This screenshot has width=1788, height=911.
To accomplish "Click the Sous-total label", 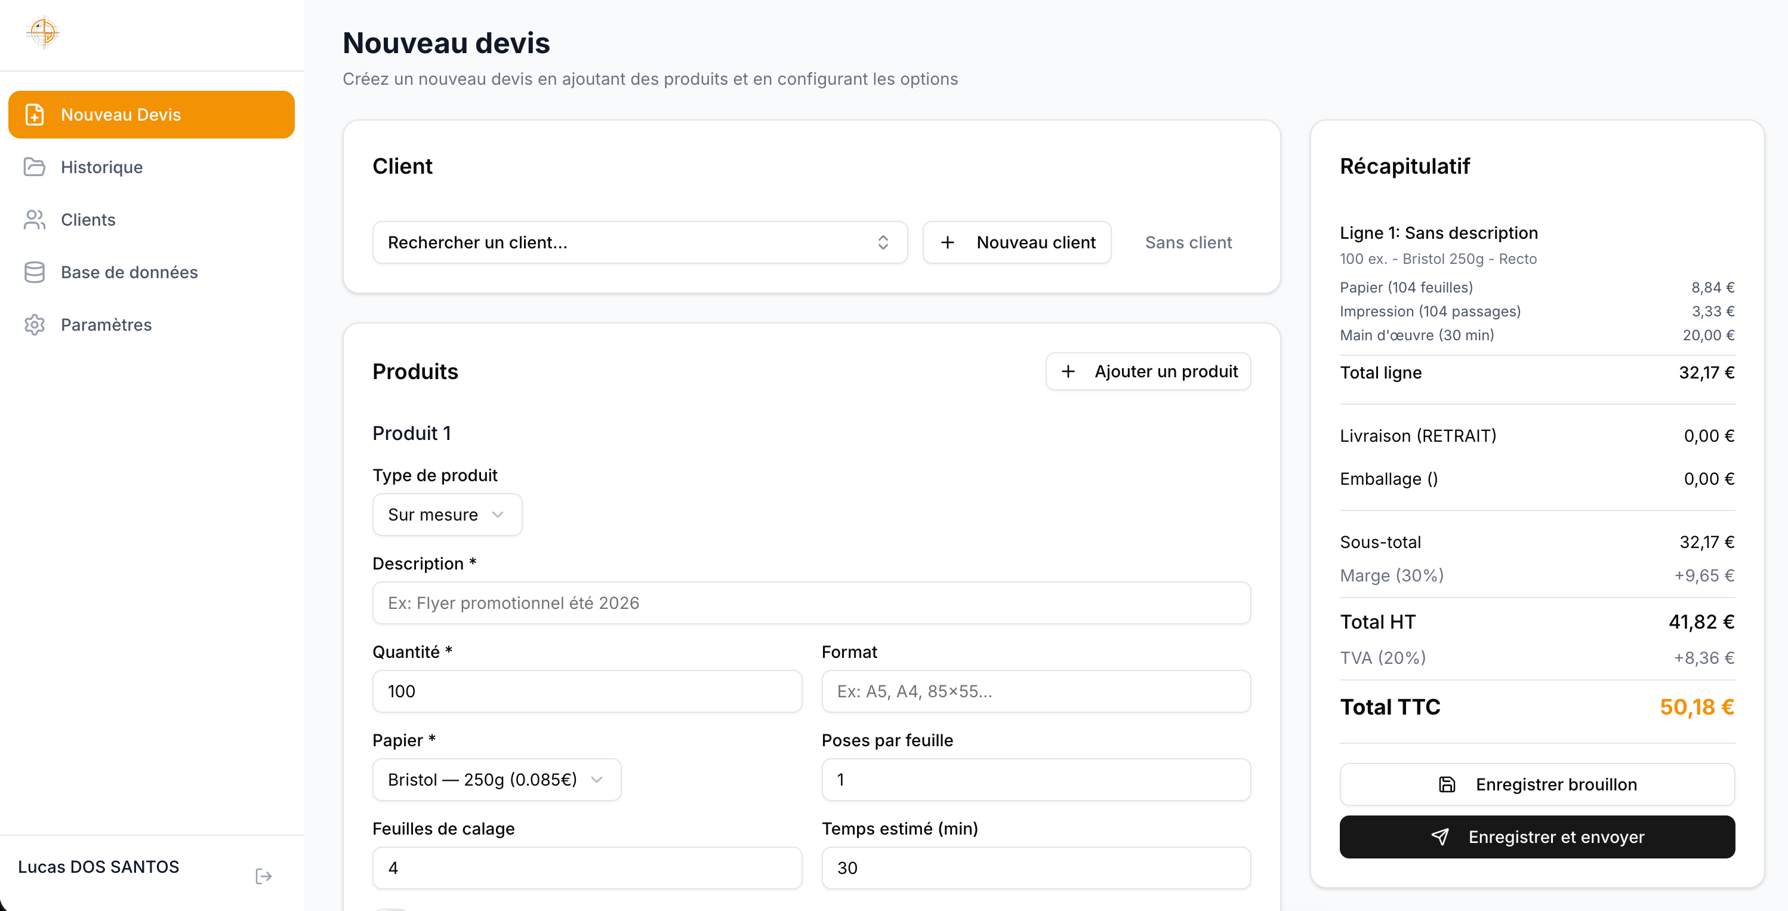I will 1380,541.
